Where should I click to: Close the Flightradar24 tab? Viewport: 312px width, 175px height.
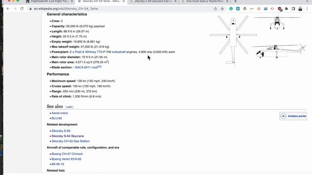pyautogui.click(x=72, y=1)
